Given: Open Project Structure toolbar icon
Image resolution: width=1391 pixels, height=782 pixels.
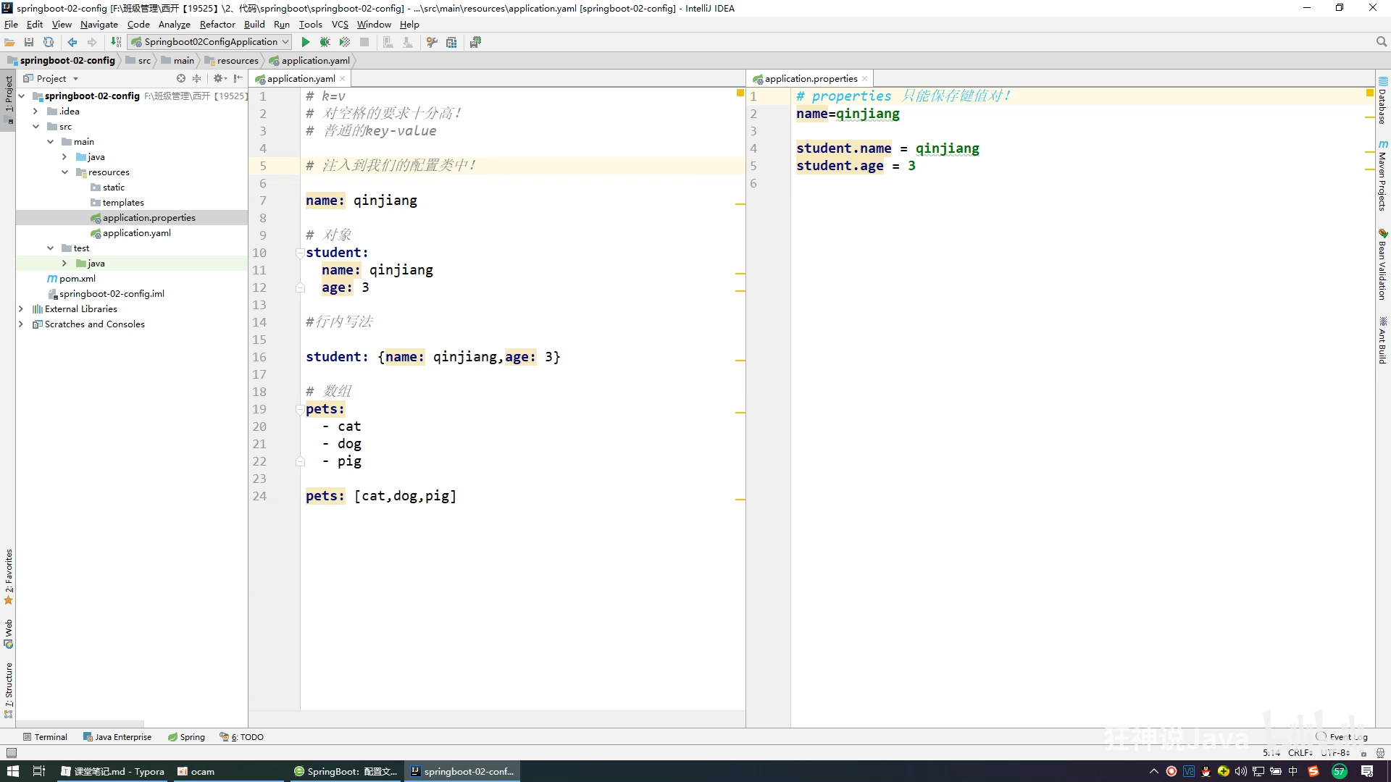Looking at the screenshot, I should 451,42.
